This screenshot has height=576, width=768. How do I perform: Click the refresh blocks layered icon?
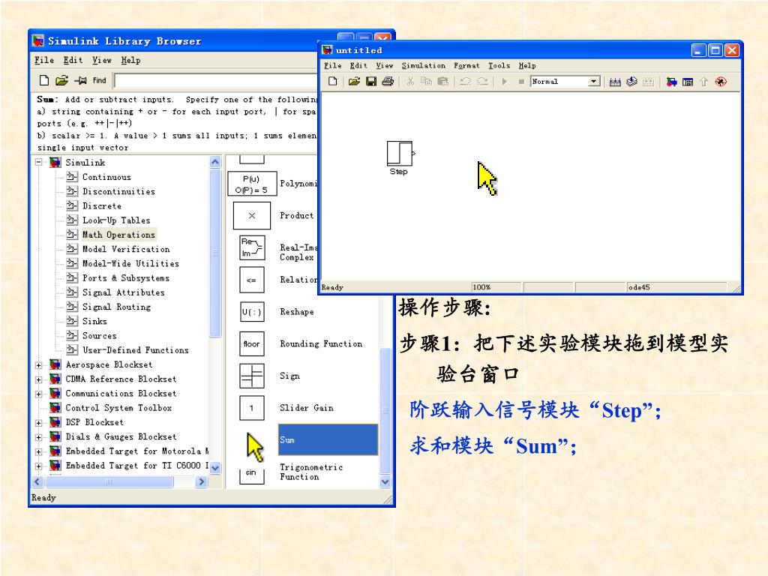pyautogui.click(x=631, y=81)
